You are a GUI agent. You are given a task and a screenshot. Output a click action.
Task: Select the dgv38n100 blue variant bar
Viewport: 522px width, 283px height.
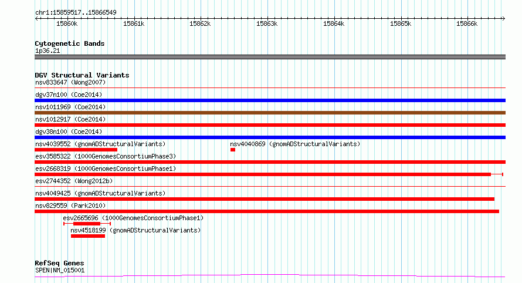point(270,137)
